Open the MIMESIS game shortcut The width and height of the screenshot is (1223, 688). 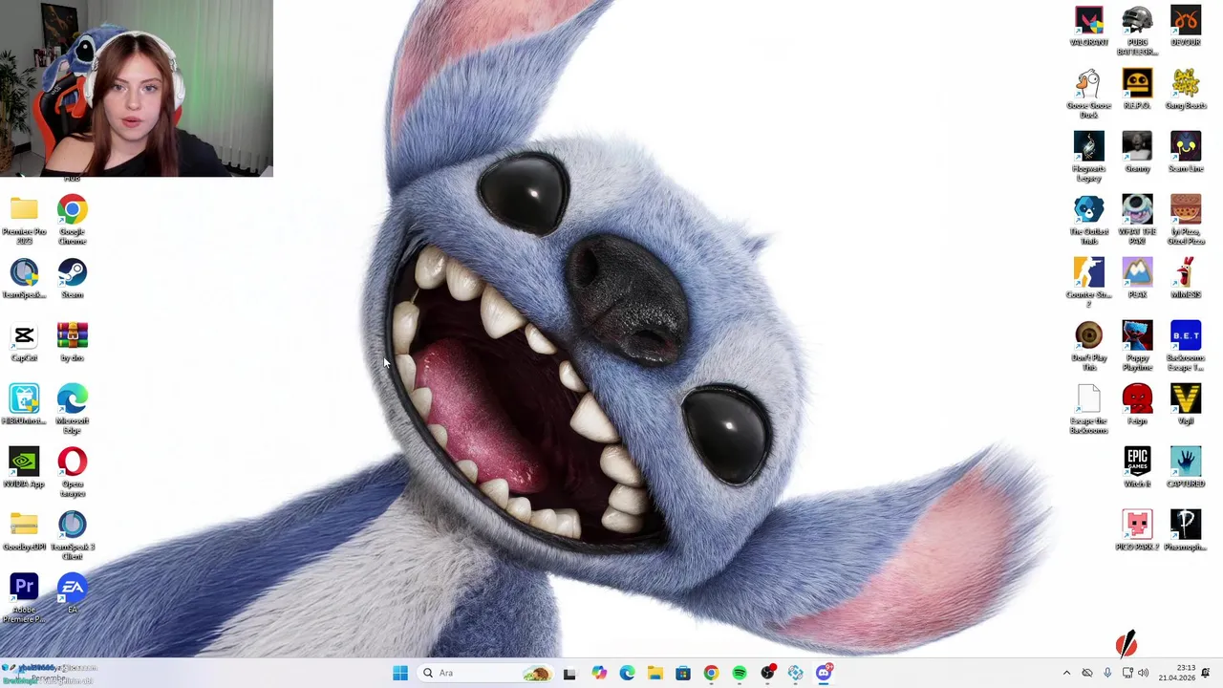coord(1186,279)
